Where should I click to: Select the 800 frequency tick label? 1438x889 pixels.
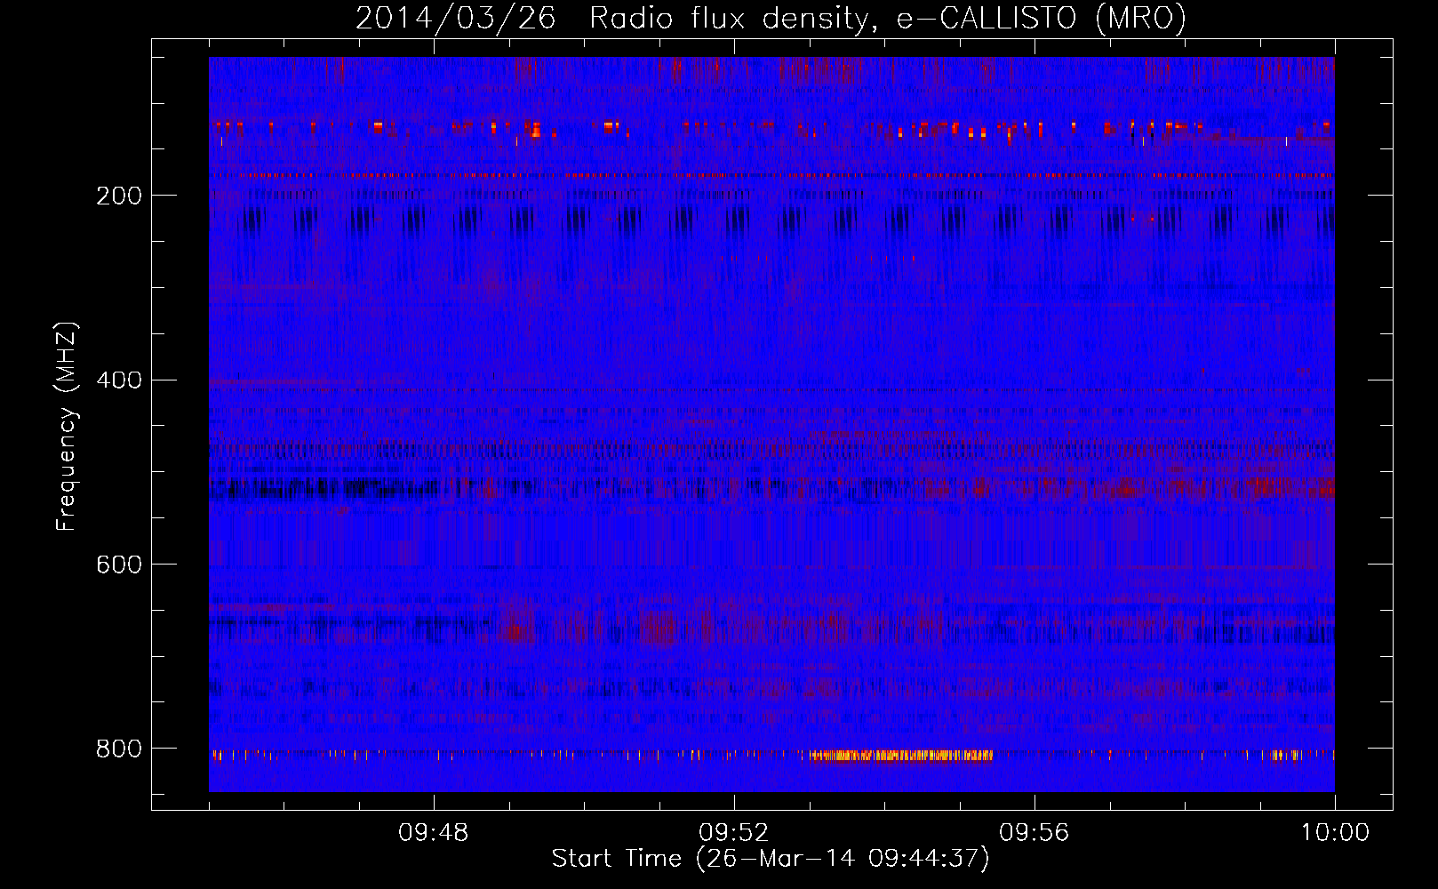[x=118, y=749]
